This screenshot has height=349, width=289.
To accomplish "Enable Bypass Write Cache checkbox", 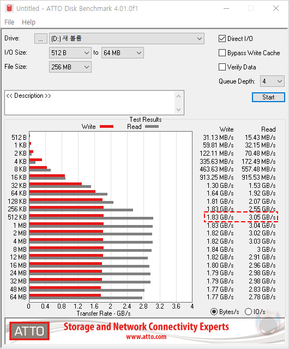I will coord(222,53).
